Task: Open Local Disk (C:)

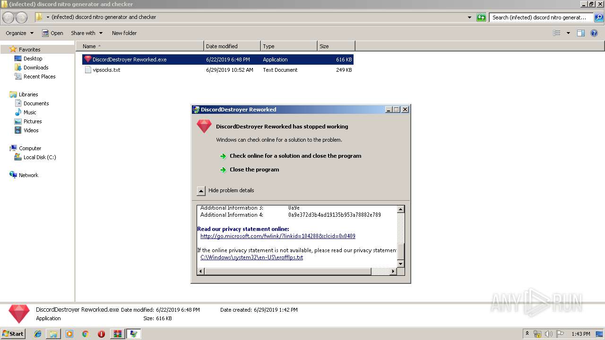Action: coord(40,157)
